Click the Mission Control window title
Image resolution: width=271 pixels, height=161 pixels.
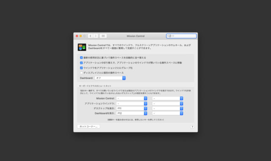coord(135,36)
